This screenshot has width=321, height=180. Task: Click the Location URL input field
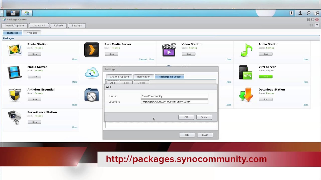tap(175, 101)
